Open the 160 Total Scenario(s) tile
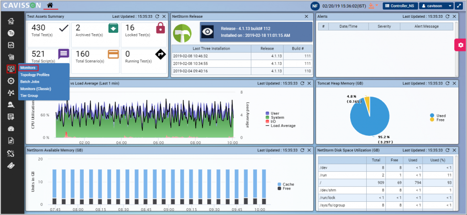Screen dimensions: 467x215 point(96,60)
